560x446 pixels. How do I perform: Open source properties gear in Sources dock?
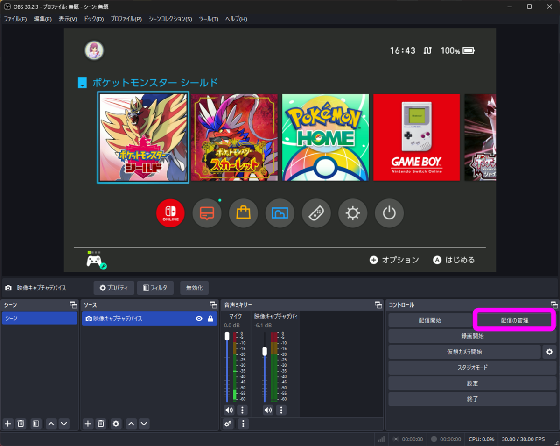click(x=116, y=424)
